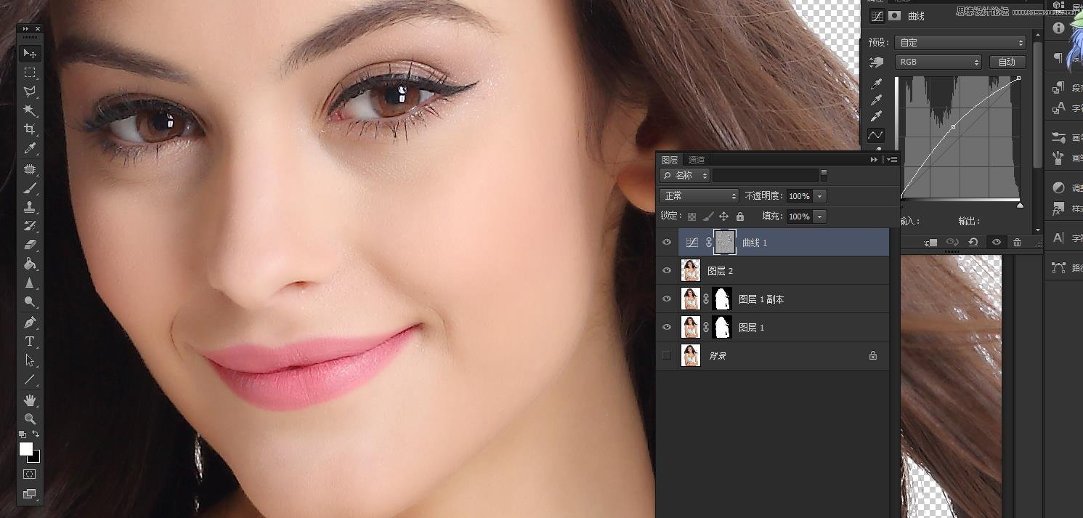Click the Properties panel scrollbar
This screenshot has width=1083, height=518.
(x=1037, y=105)
